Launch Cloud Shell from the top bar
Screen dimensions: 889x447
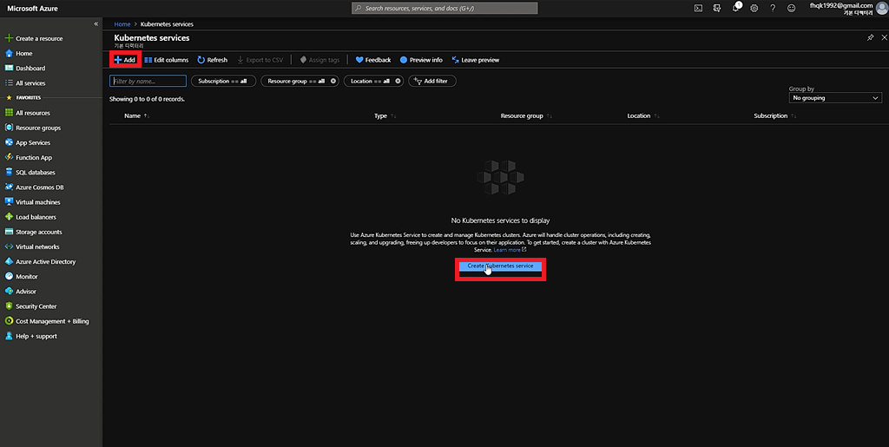pos(699,8)
